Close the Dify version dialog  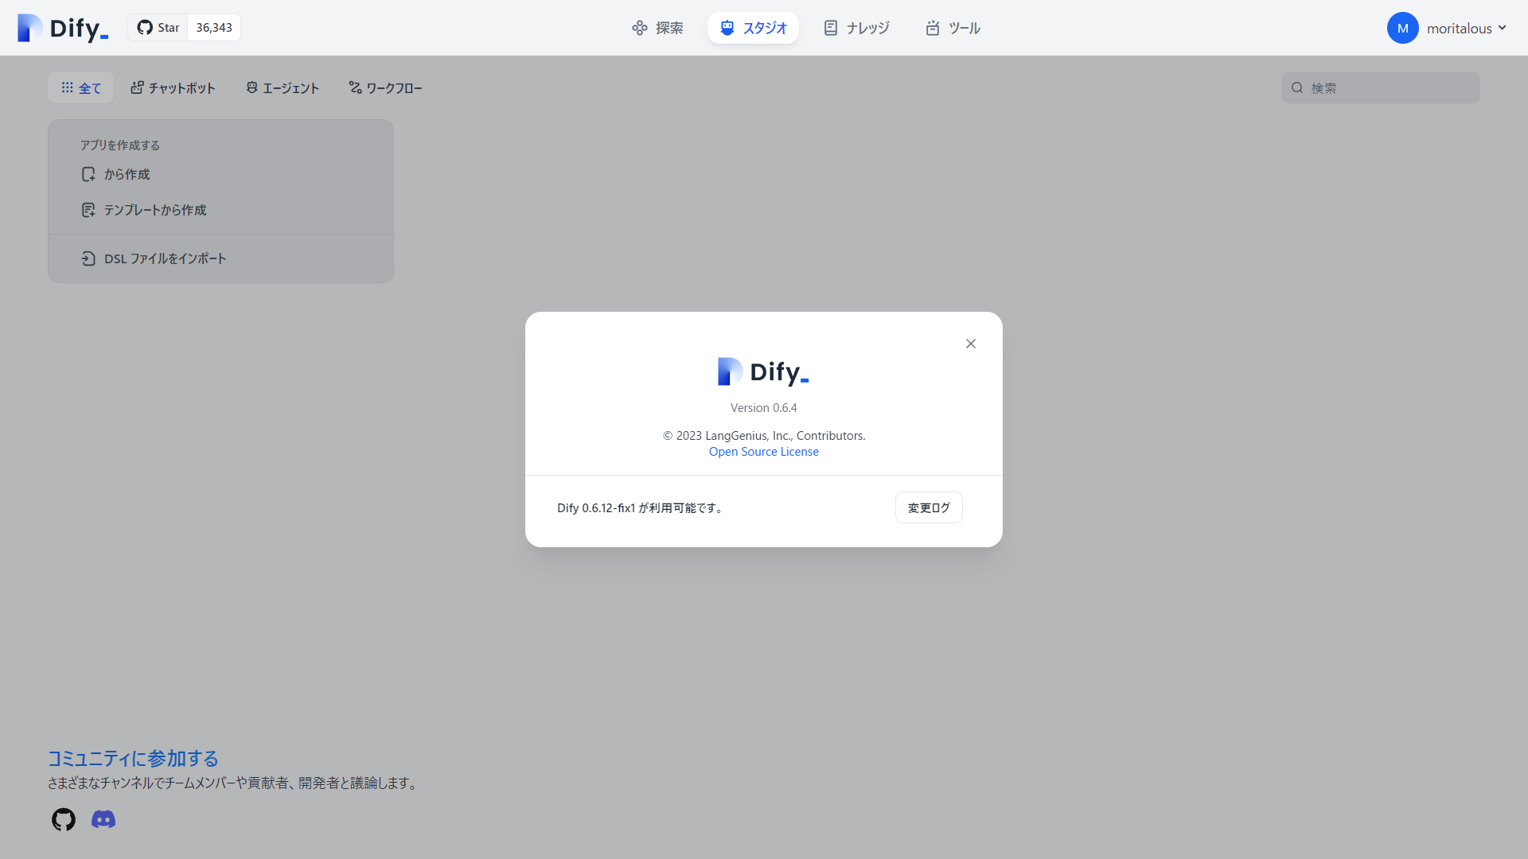pyautogui.click(x=970, y=344)
